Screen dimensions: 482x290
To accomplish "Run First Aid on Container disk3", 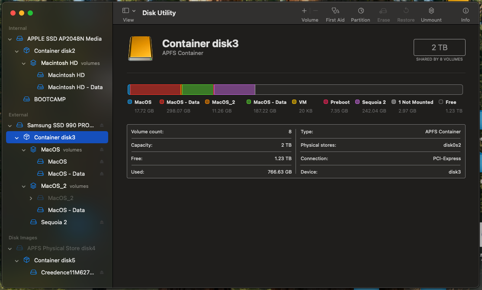I will pos(335,13).
